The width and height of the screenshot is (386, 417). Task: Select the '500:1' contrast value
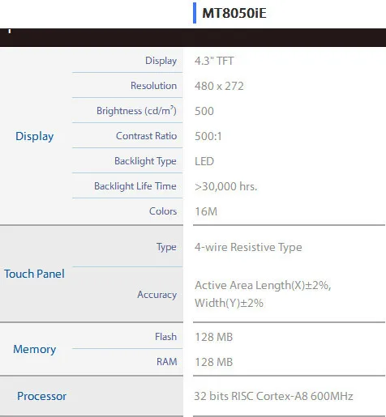(x=208, y=136)
